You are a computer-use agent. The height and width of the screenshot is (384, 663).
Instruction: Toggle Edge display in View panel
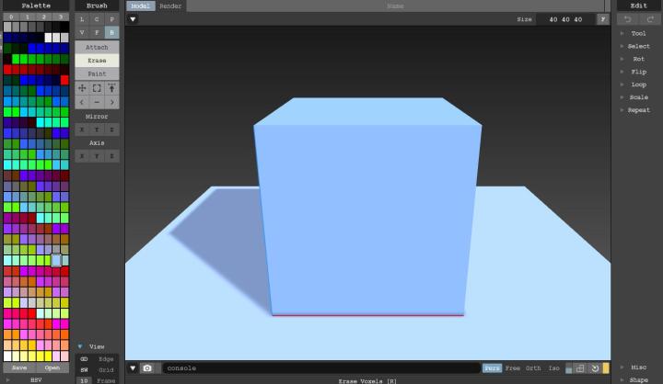tap(106, 359)
